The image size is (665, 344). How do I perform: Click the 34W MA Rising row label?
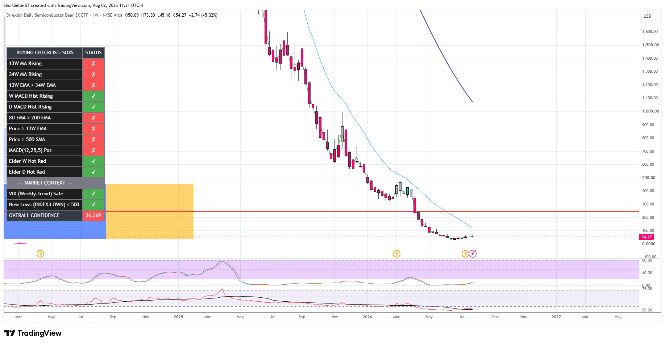25,74
